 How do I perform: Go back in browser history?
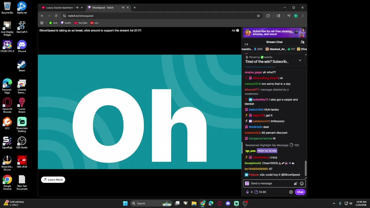click(x=42, y=16)
